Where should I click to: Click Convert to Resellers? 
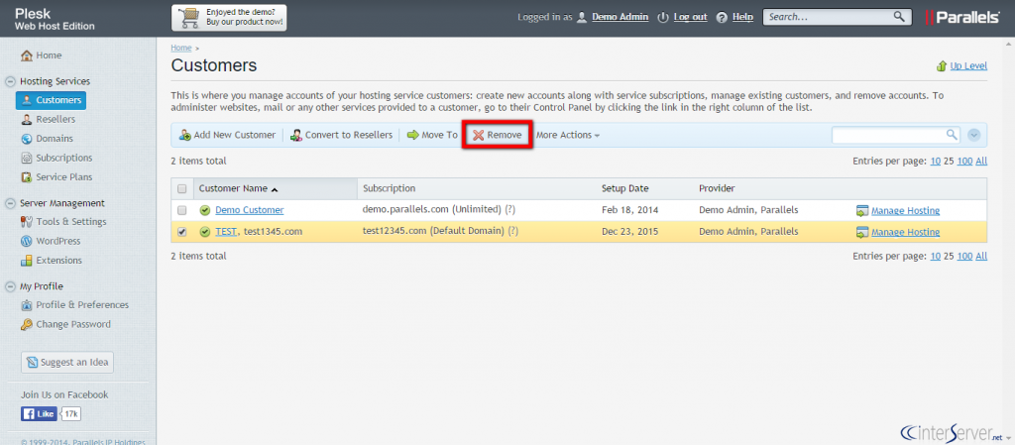pos(341,135)
